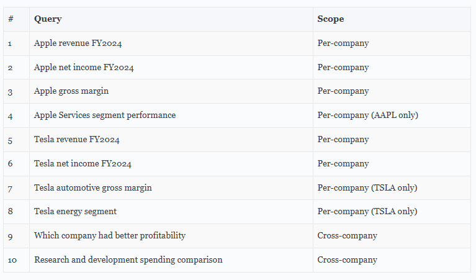Click the Tesla revenue FY2024 query
This screenshot has height=280, width=476.
77,140
